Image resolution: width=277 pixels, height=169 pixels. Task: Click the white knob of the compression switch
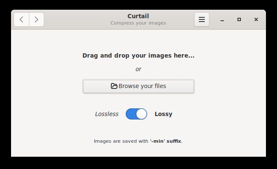tap(141, 114)
